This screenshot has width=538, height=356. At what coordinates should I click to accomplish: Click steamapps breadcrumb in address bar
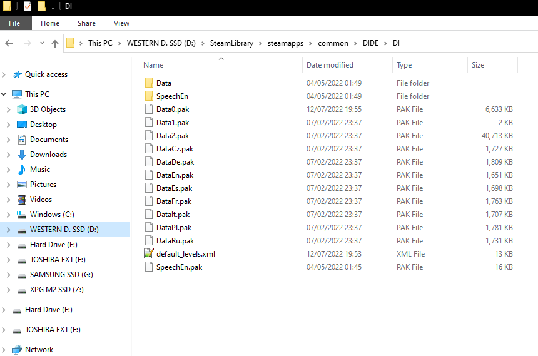pos(285,43)
